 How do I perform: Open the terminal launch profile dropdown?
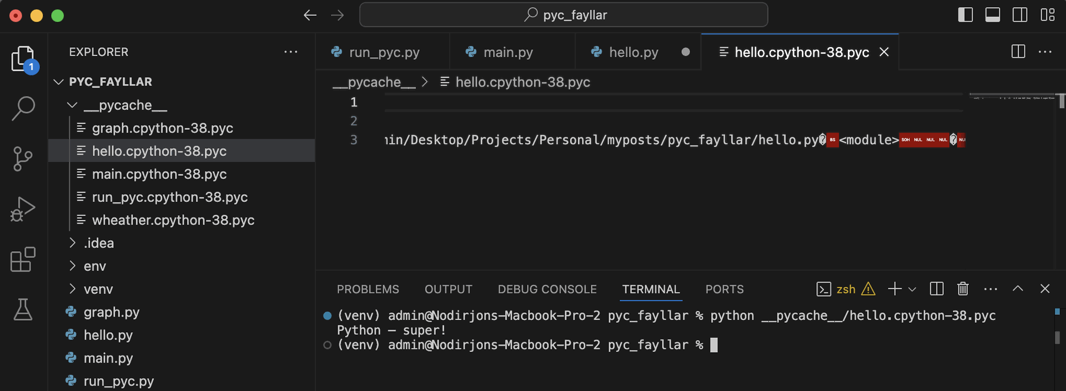pyautogui.click(x=912, y=289)
